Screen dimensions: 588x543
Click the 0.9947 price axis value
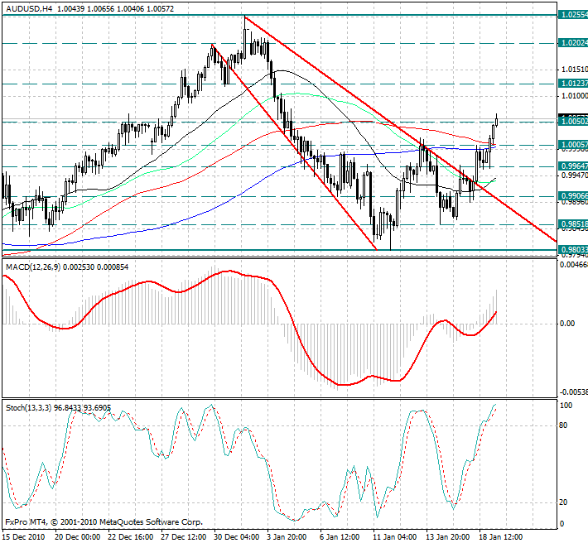[x=574, y=175]
